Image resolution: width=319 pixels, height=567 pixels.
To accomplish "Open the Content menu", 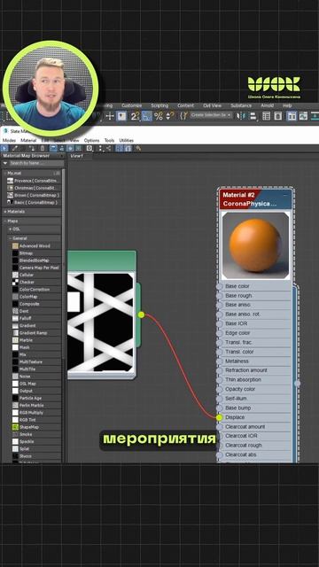I will (185, 105).
